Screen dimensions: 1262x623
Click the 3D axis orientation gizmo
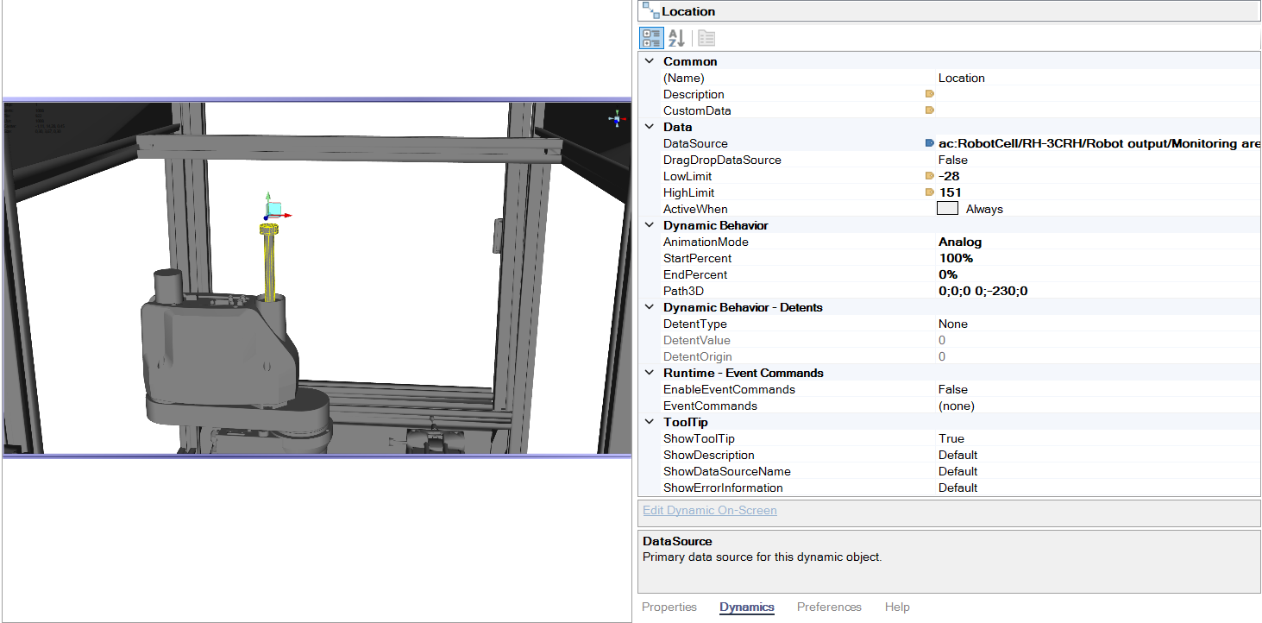click(x=616, y=118)
